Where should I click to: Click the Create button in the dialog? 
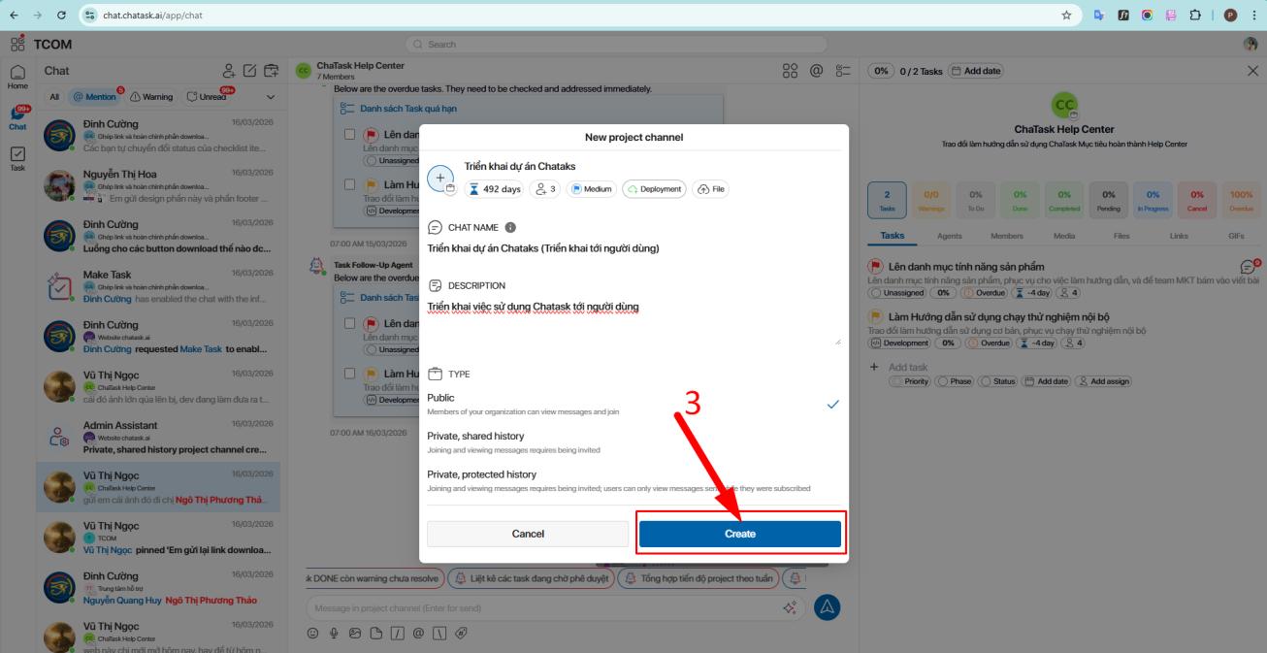(740, 534)
